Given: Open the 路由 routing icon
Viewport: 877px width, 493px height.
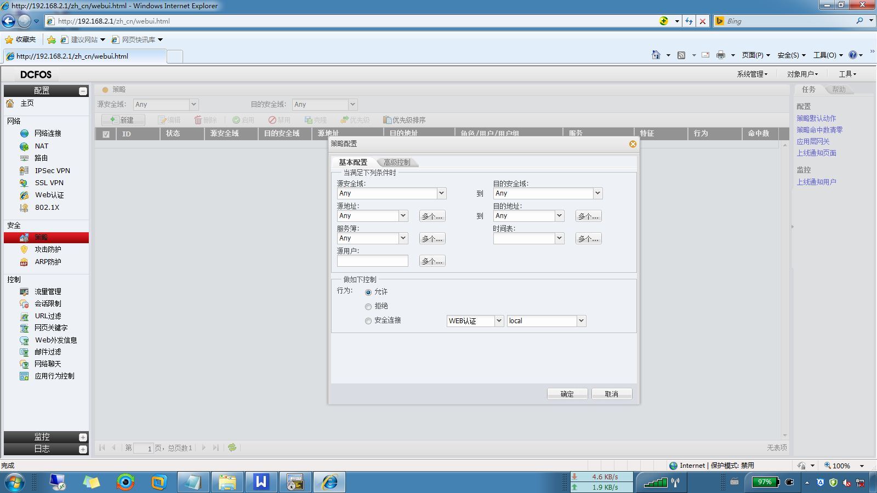Looking at the screenshot, I should pyautogui.click(x=24, y=158).
